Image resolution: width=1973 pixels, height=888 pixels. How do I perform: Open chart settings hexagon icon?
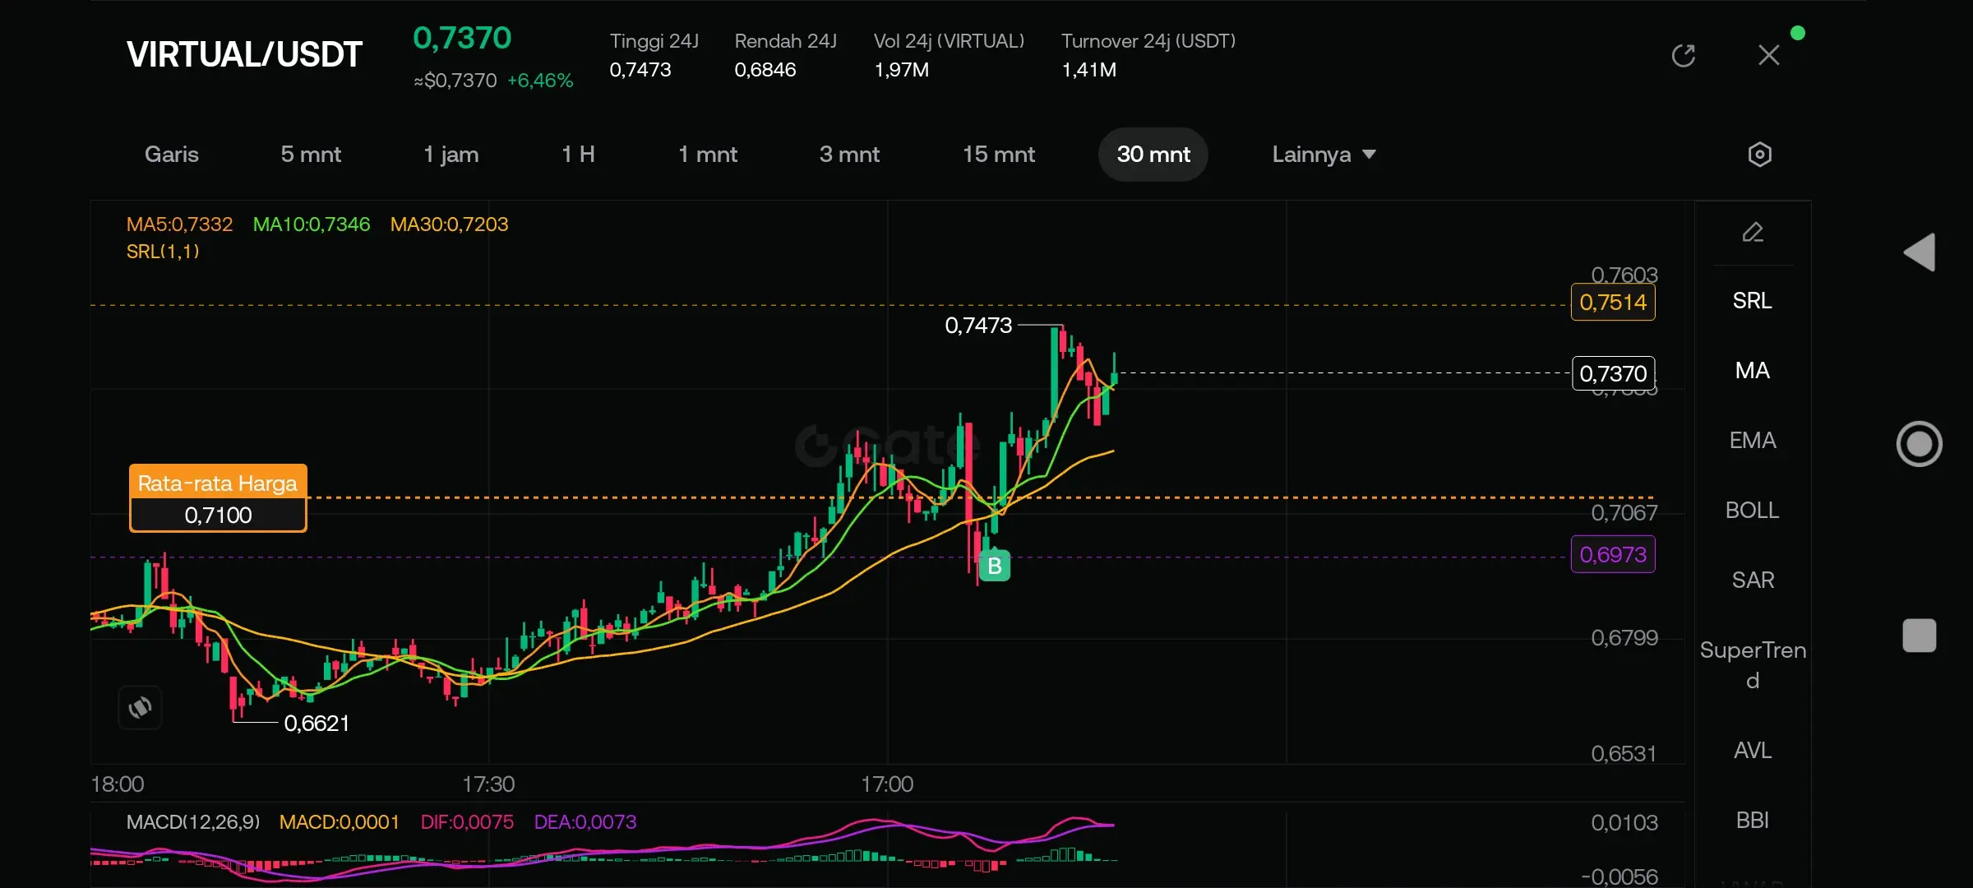(1759, 155)
